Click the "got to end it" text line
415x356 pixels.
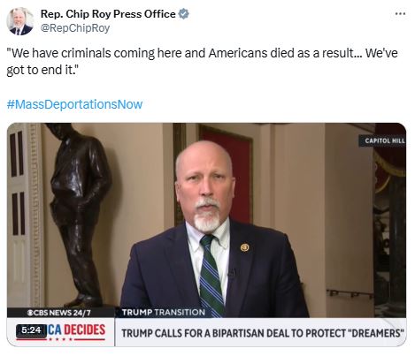[x=42, y=70]
